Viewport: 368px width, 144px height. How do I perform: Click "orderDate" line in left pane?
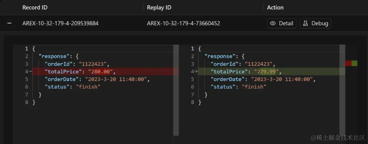pos(97,79)
